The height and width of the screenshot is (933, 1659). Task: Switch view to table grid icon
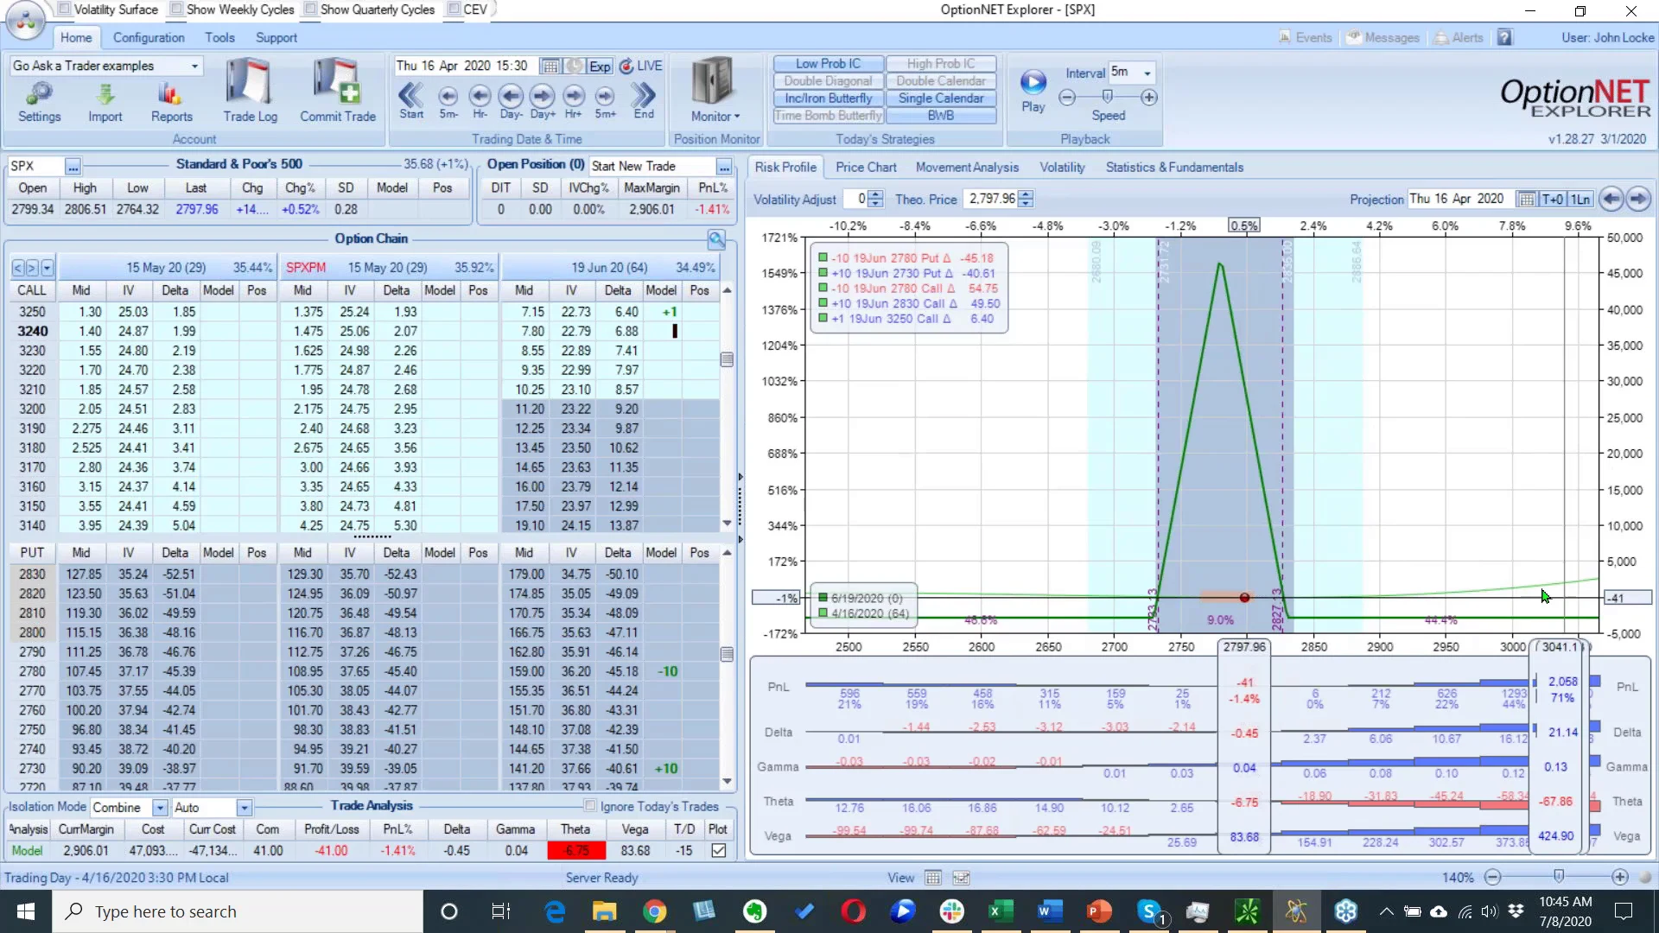[x=933, y=878]
